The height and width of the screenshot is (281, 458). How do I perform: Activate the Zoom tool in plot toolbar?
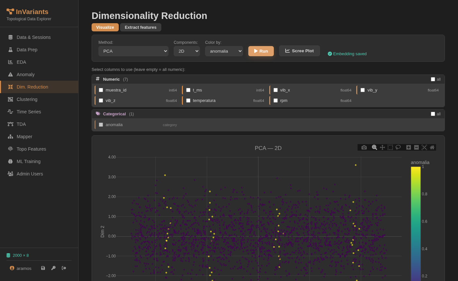[x=375, y=147]
